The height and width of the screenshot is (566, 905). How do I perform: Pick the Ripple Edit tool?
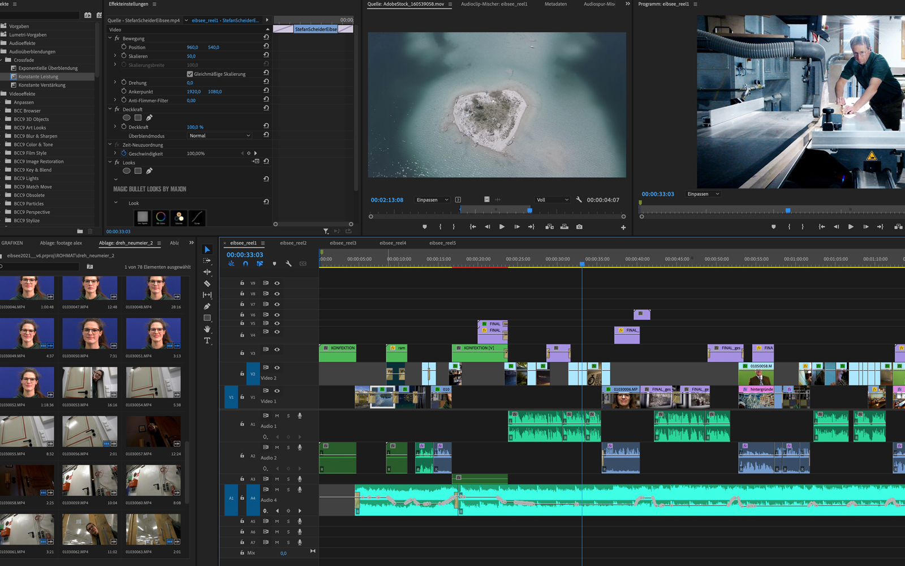click(207, 272)
